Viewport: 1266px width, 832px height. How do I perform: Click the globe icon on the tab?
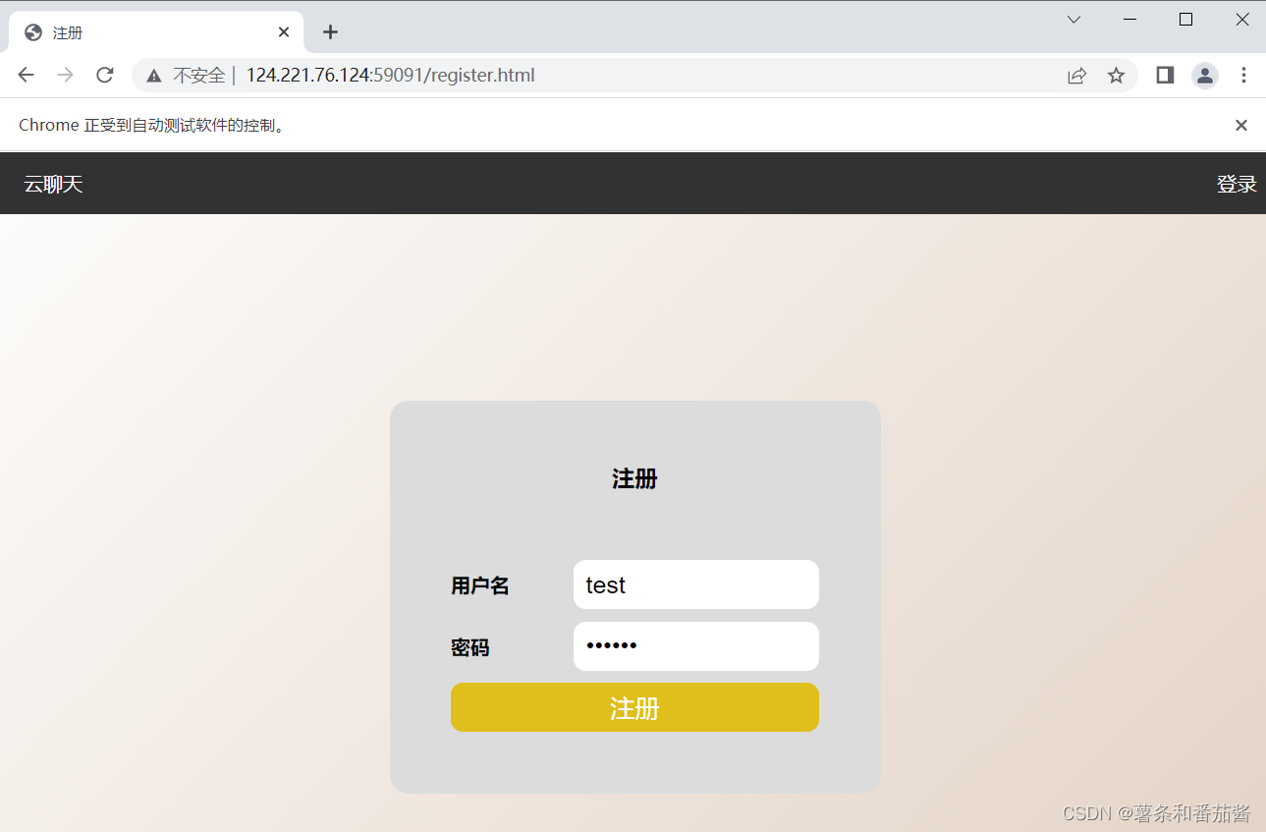(x=33, y=32)
